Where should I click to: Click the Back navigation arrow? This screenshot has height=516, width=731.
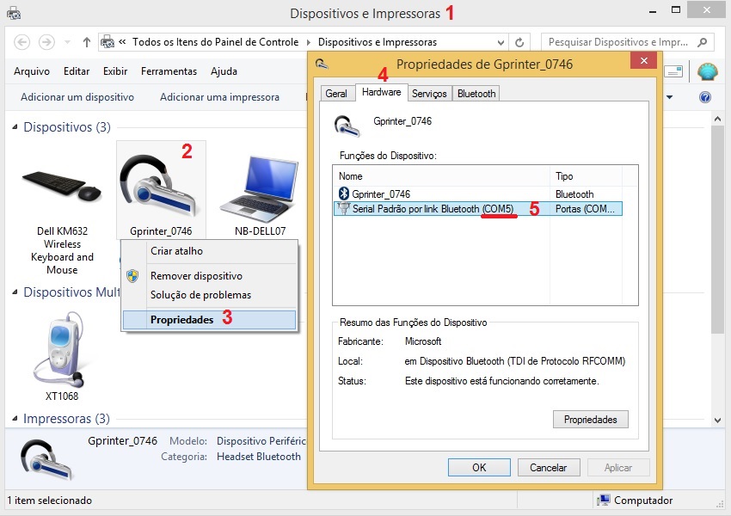point(21,42)
